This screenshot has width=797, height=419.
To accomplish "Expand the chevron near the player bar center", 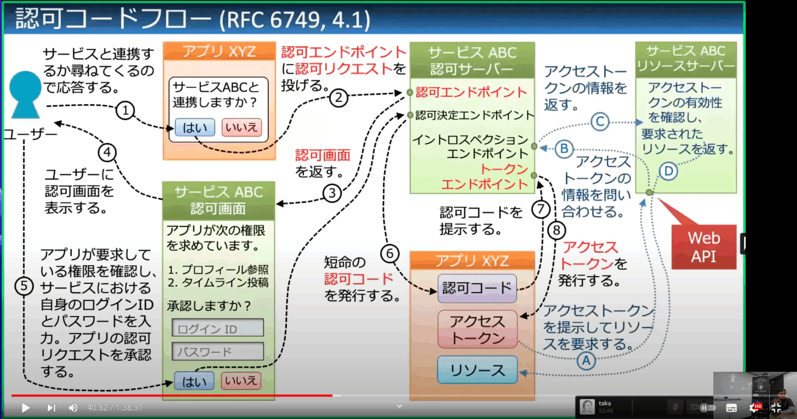I will (399, 406).
